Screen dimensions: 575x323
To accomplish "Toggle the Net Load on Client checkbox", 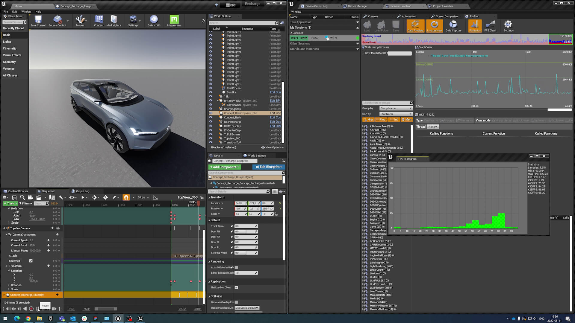I will click(236, 287).
